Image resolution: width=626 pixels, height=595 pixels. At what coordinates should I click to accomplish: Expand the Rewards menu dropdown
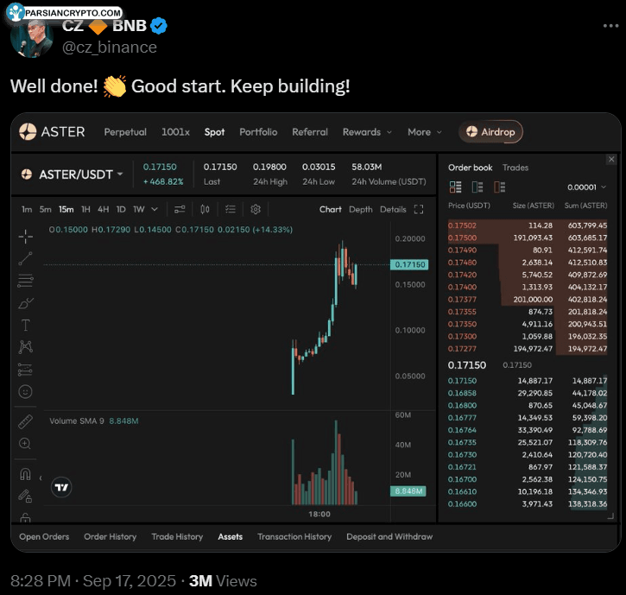(x=367, y=132)
